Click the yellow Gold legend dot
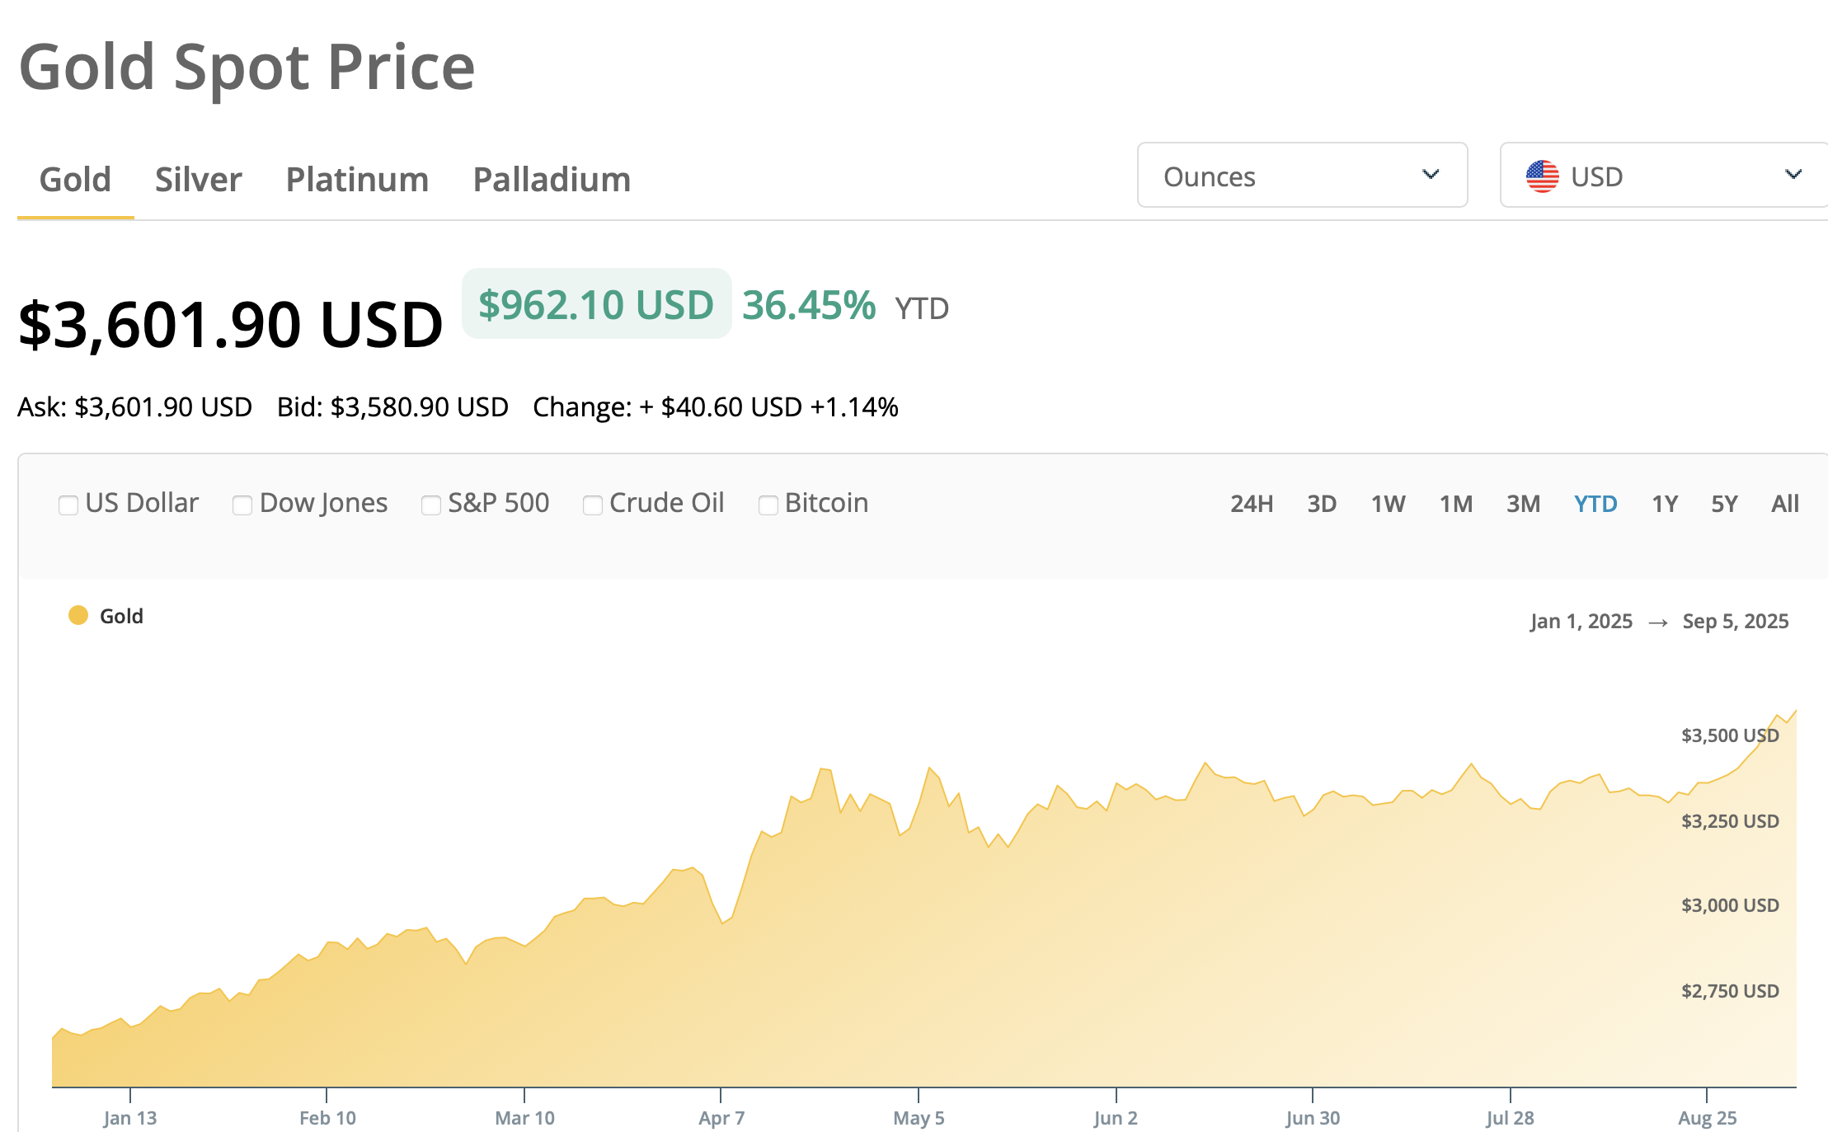This screenshot has height=1132, width=1828. coord(78,614)
